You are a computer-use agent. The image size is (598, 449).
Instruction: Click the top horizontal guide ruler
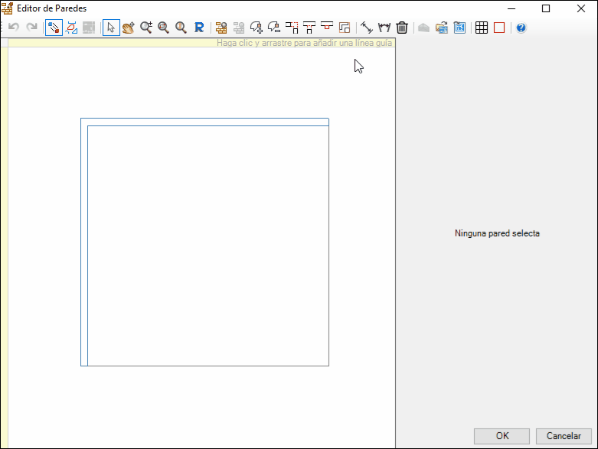(x=201, y=43)
